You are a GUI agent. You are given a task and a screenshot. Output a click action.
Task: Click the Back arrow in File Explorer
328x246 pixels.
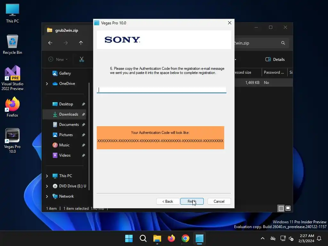(50, 43)
